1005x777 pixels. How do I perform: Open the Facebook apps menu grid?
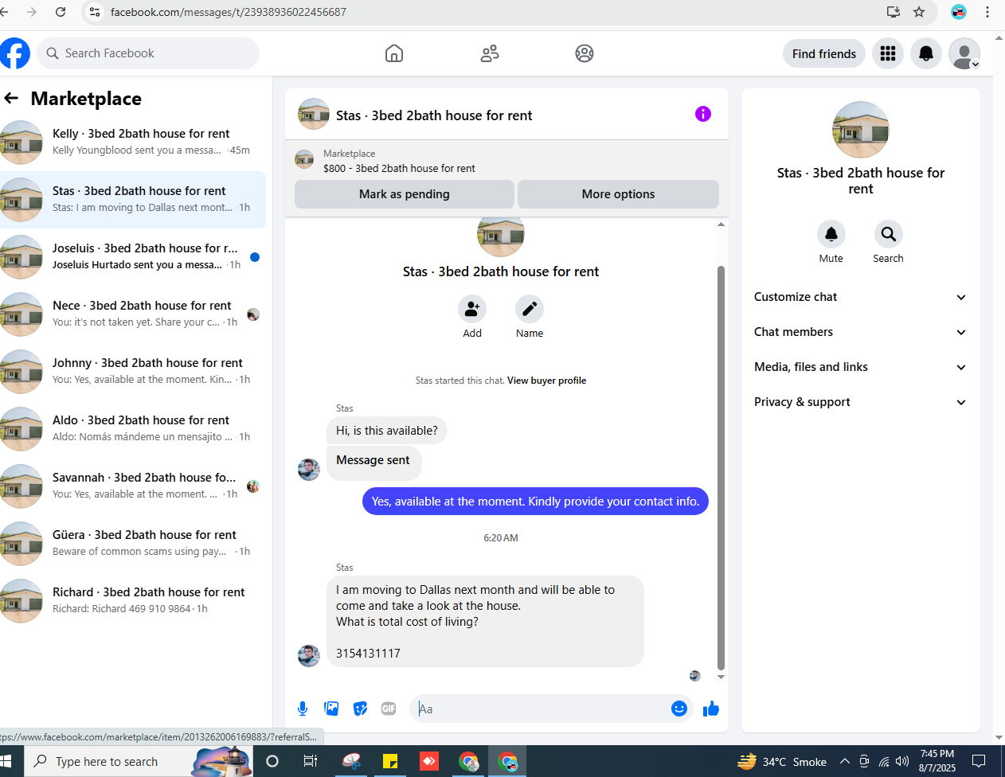click(x=888, y=53)
